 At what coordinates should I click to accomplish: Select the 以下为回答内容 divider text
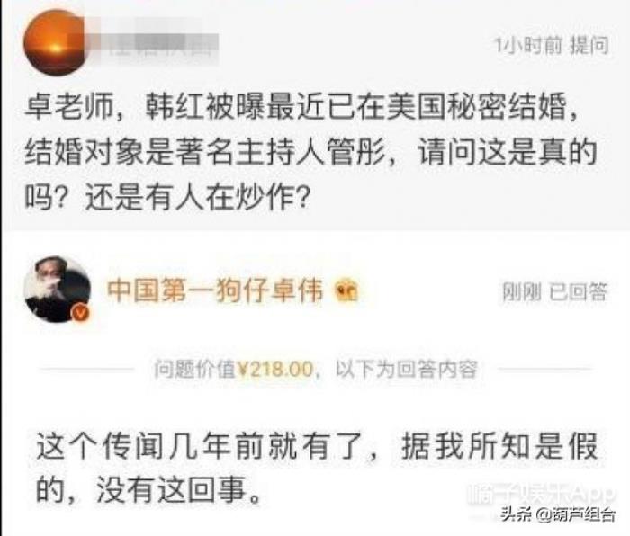(406, 369)
